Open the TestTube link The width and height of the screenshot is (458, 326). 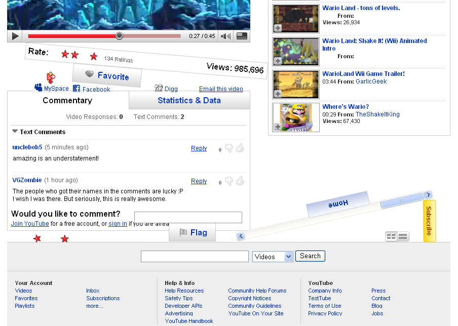tap(320, 298)
